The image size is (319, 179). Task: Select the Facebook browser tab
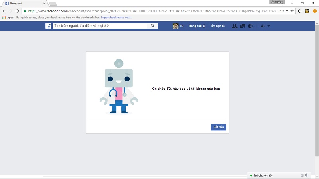coord(24,4)
